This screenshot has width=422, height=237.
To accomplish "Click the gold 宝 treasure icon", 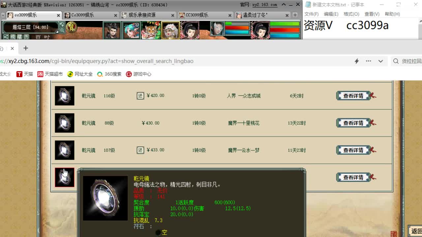I will 71,27.
